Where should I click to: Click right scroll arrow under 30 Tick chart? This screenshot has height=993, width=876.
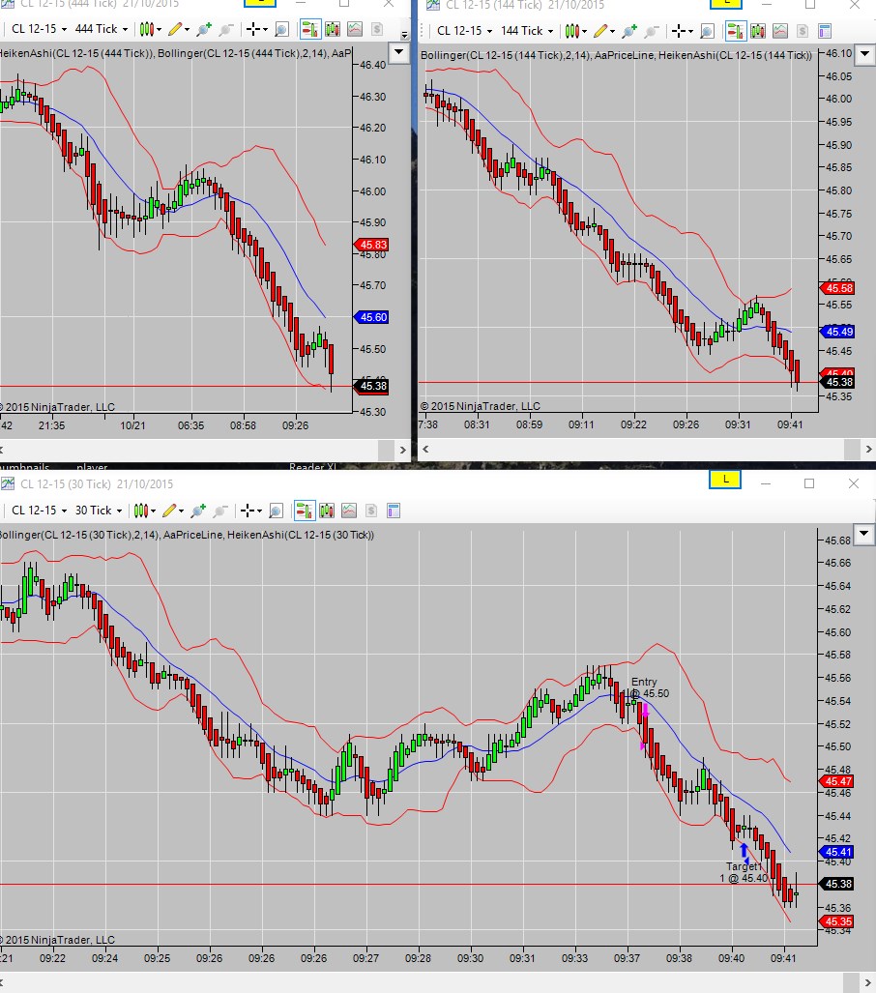tap(868, 982)
